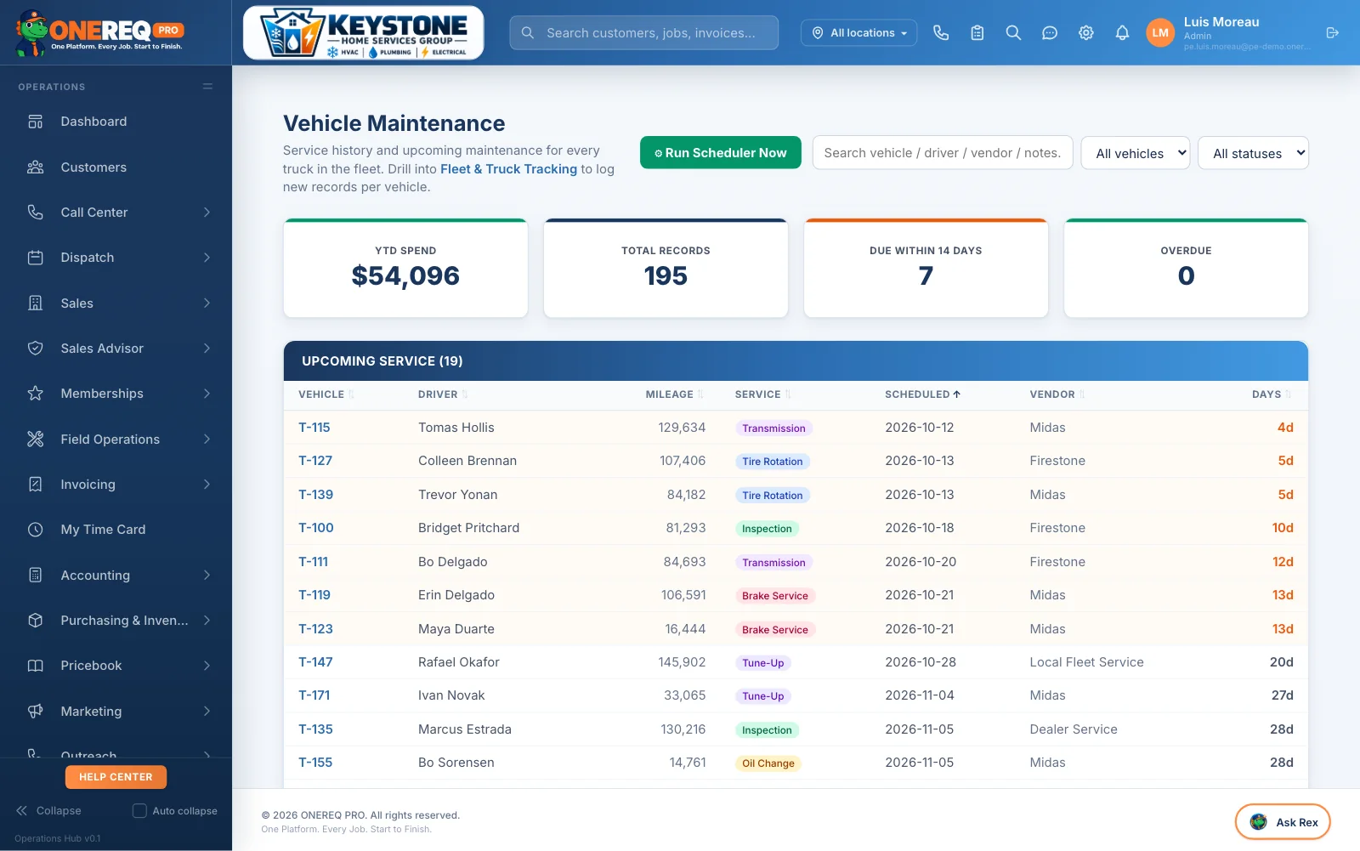Open Sales Advisor menu item
Screen dimensions: 1360x851
pos(116,349)
